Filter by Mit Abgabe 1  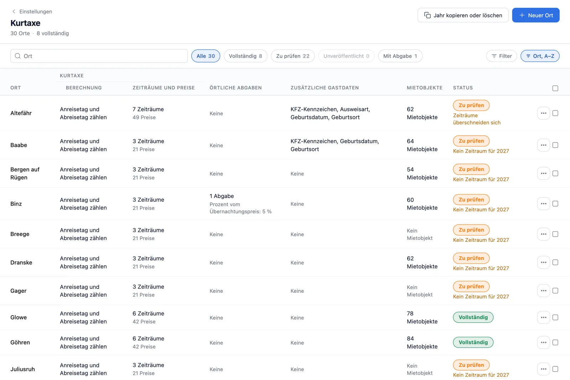click(x=400, y=56)
